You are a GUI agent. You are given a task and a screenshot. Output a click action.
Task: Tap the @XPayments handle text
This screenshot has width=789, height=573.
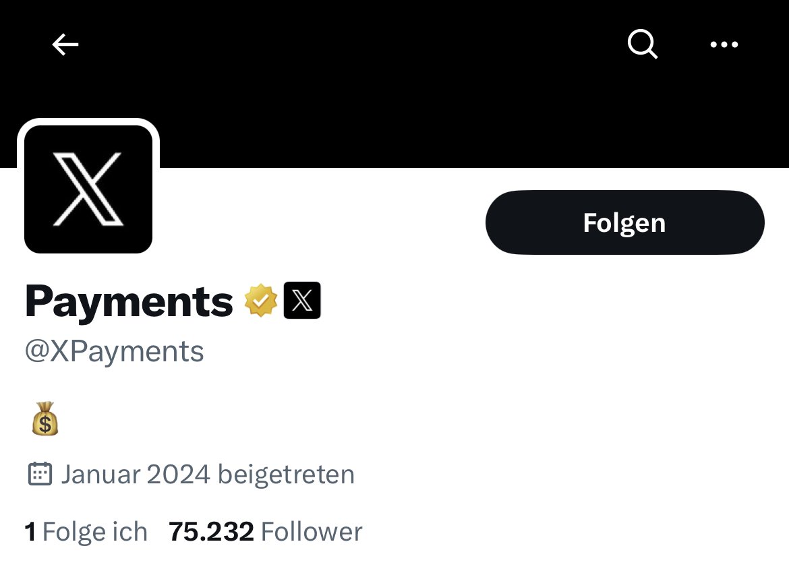(114, 352)
